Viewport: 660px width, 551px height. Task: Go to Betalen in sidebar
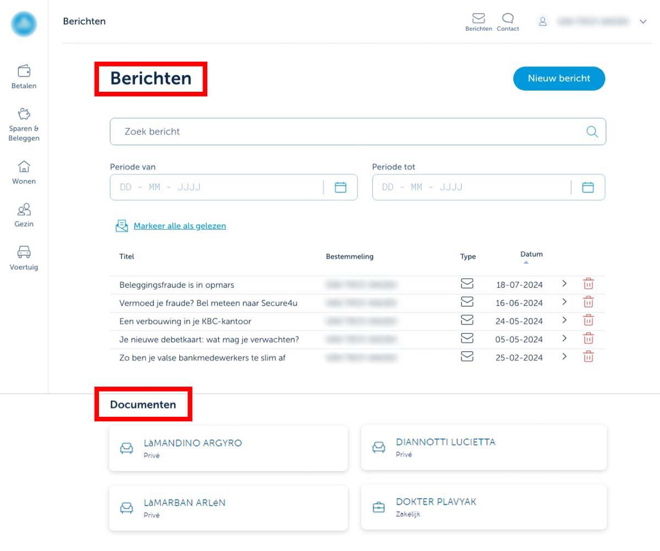[x=24, y=77]
